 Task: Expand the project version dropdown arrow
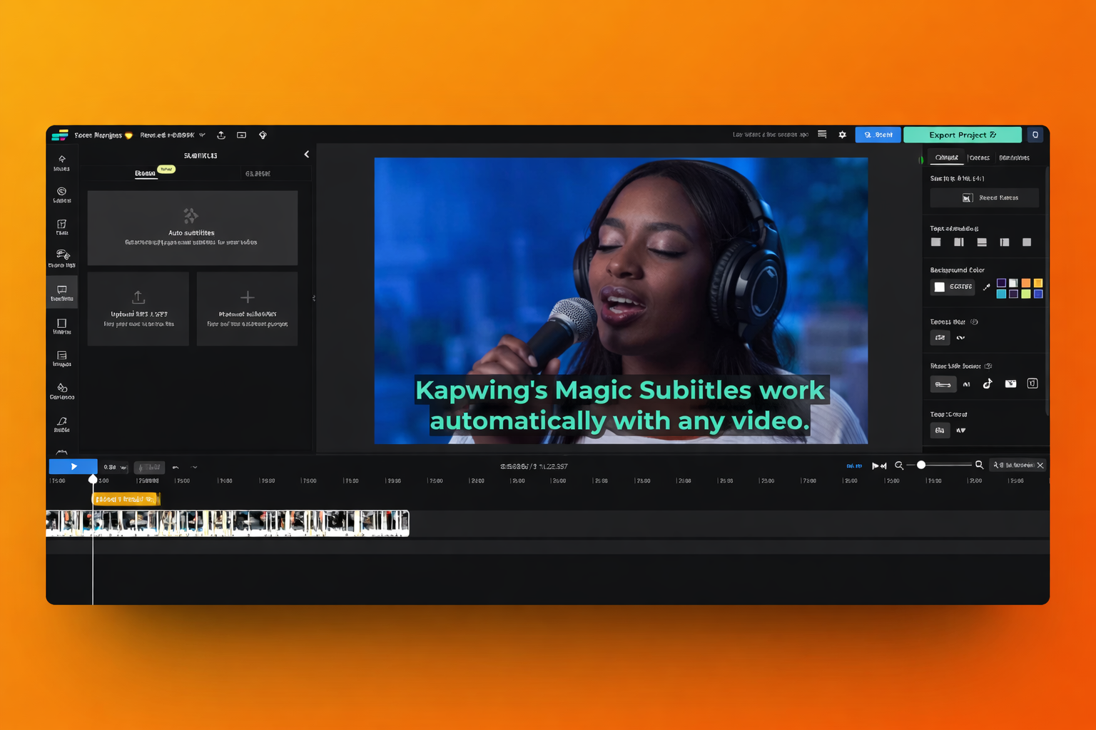point(203,135)
